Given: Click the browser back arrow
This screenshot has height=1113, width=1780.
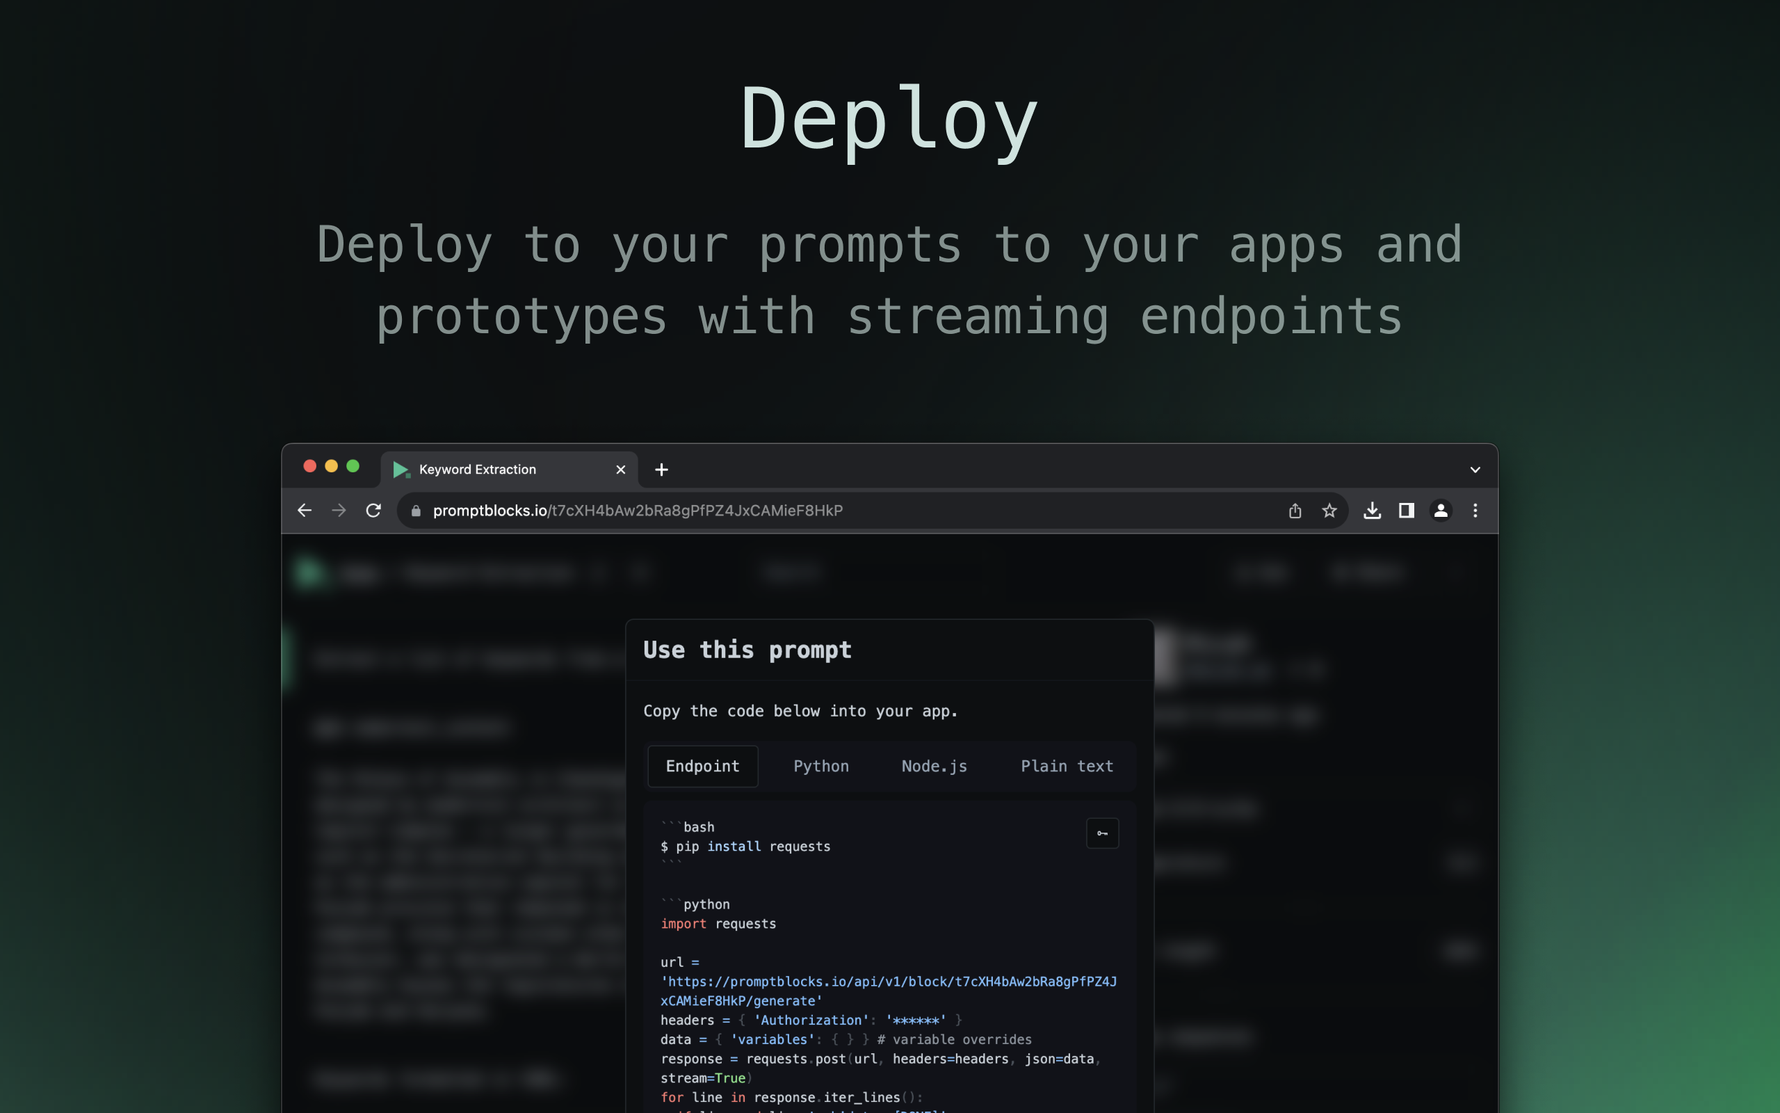Looking at the screenshot, I should pyautogui.click(x=305, y=510).
